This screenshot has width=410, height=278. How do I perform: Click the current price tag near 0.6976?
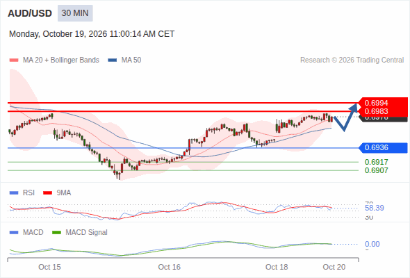click(x=383, y=119)
